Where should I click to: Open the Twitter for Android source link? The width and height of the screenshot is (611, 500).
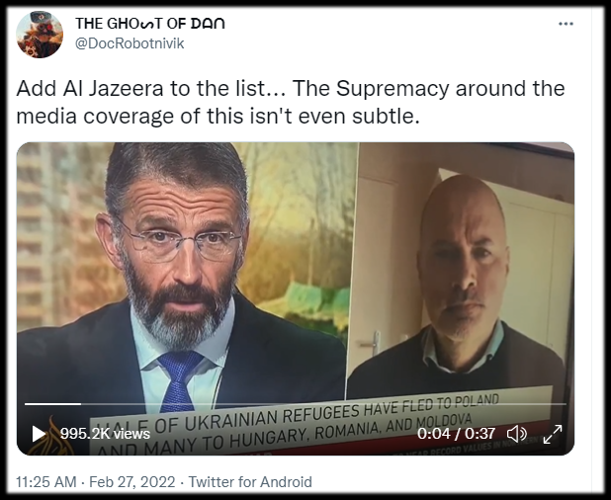pos(250,481)
